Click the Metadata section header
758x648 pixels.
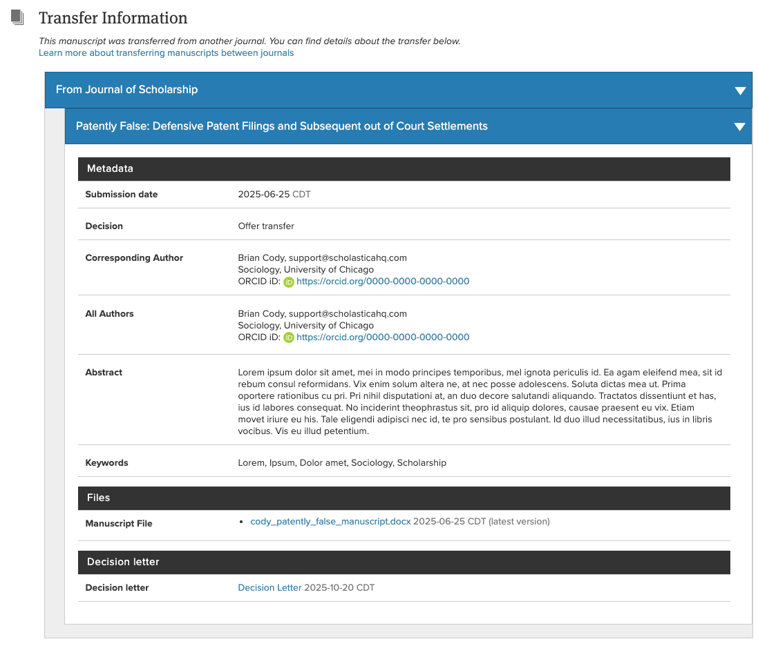[404, 168]
